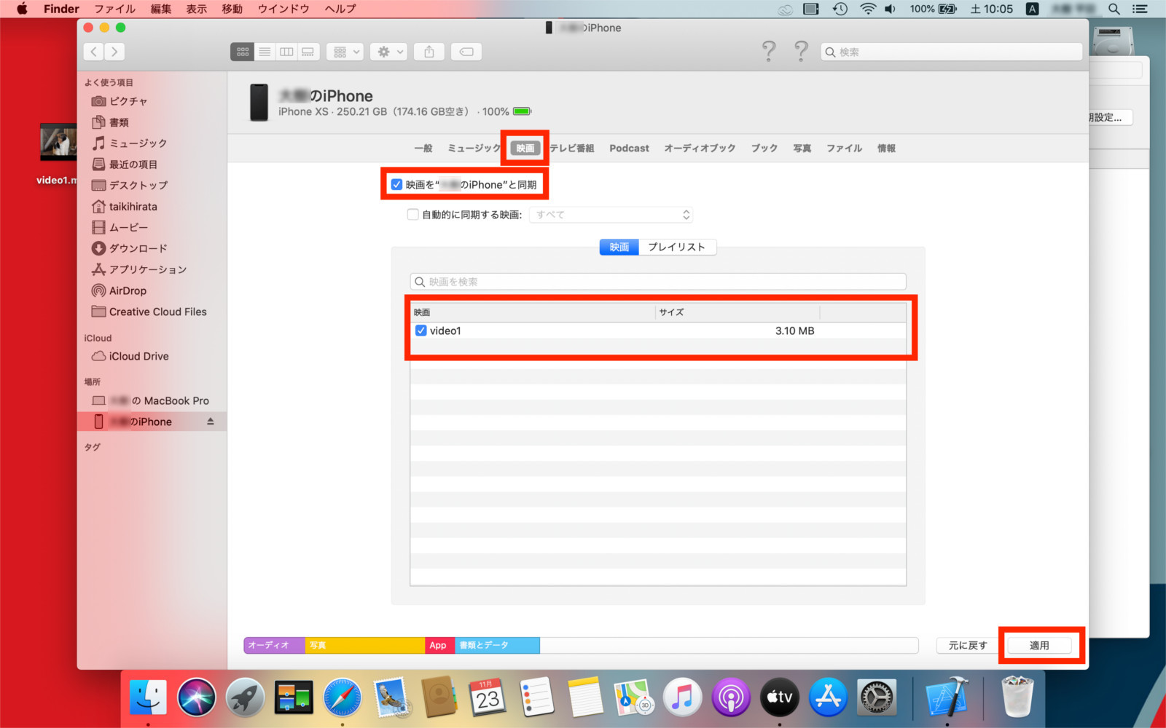
Task: Open System Preferences from the Dock
Action: tap(877, 697)
